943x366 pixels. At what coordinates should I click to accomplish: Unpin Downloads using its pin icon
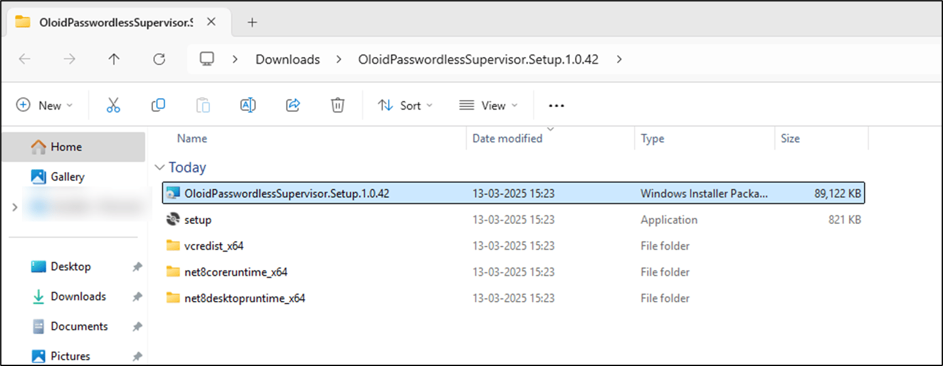(137, 297)
